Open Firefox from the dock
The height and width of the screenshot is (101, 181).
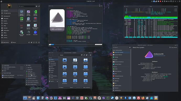[x=143, y=98]
